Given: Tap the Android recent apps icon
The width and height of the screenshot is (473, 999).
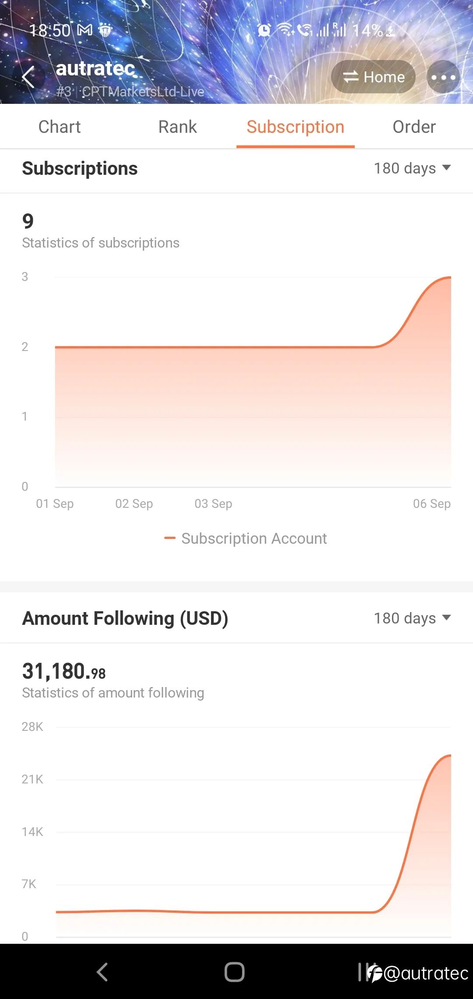Looking at the screenshot, I should 363,972.
